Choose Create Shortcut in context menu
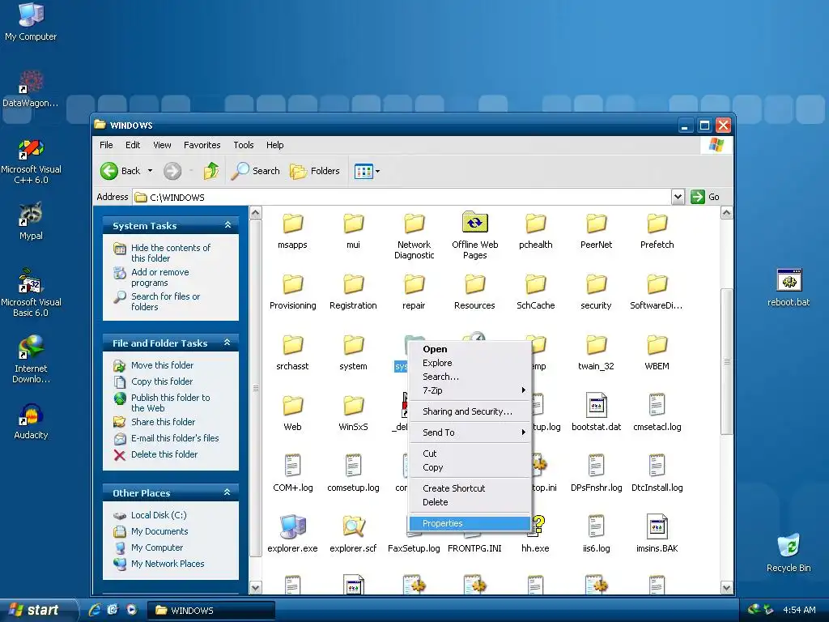Viewport: 829px width, 622px height. pyautogui.click(x=470, y=488)
